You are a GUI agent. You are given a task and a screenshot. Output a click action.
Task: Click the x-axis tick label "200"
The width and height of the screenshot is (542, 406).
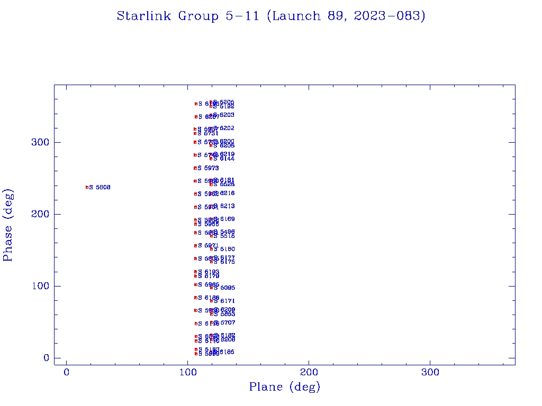click(x=309, y=373)
